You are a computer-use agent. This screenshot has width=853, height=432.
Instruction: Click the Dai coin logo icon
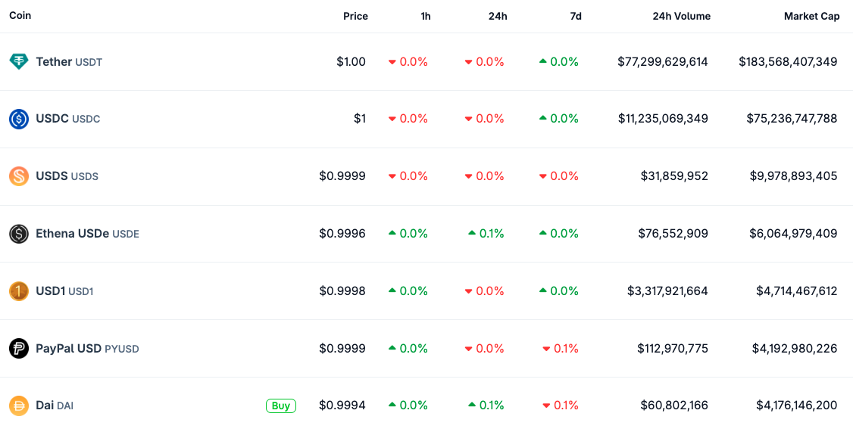point(19,406)
